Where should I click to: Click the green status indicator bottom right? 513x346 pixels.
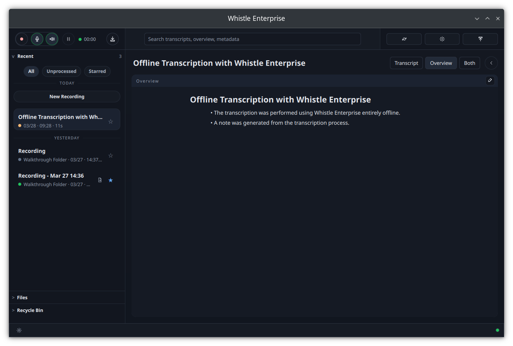498,330
